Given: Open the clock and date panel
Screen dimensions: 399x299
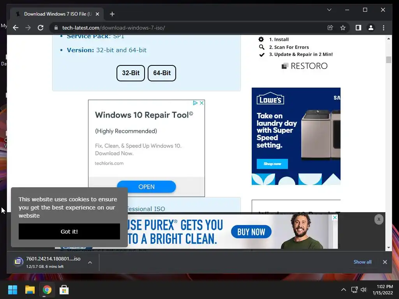Looking at the screenshot, I should pos(383,290).
